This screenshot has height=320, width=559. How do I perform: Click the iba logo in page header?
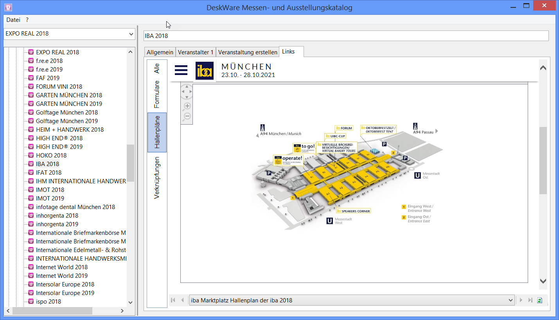(205, 71)
